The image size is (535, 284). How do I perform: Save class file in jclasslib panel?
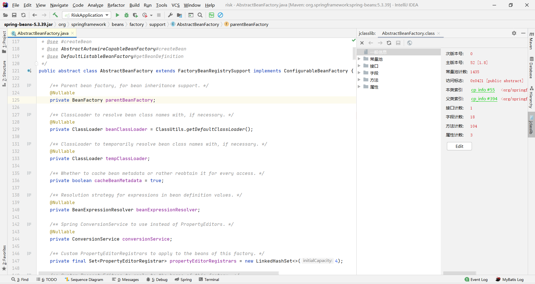pos(398,43)
